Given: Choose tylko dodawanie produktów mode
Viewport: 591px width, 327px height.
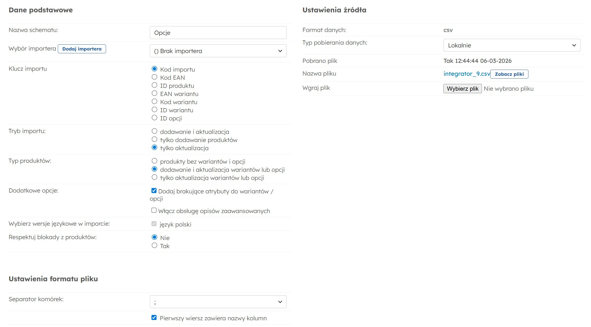Looking at the screenshot, I should pos(154,139).
